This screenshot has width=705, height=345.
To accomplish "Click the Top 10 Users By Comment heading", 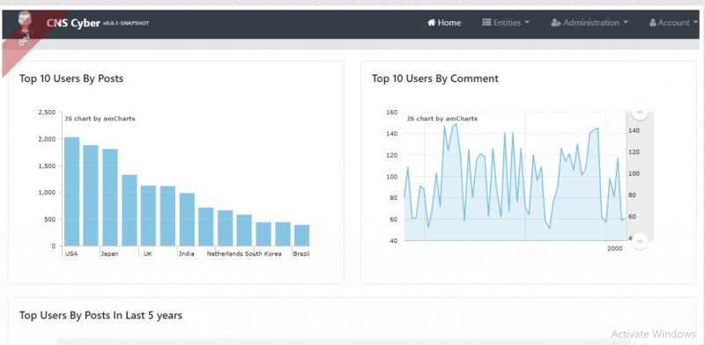I will tap(434, 78).
